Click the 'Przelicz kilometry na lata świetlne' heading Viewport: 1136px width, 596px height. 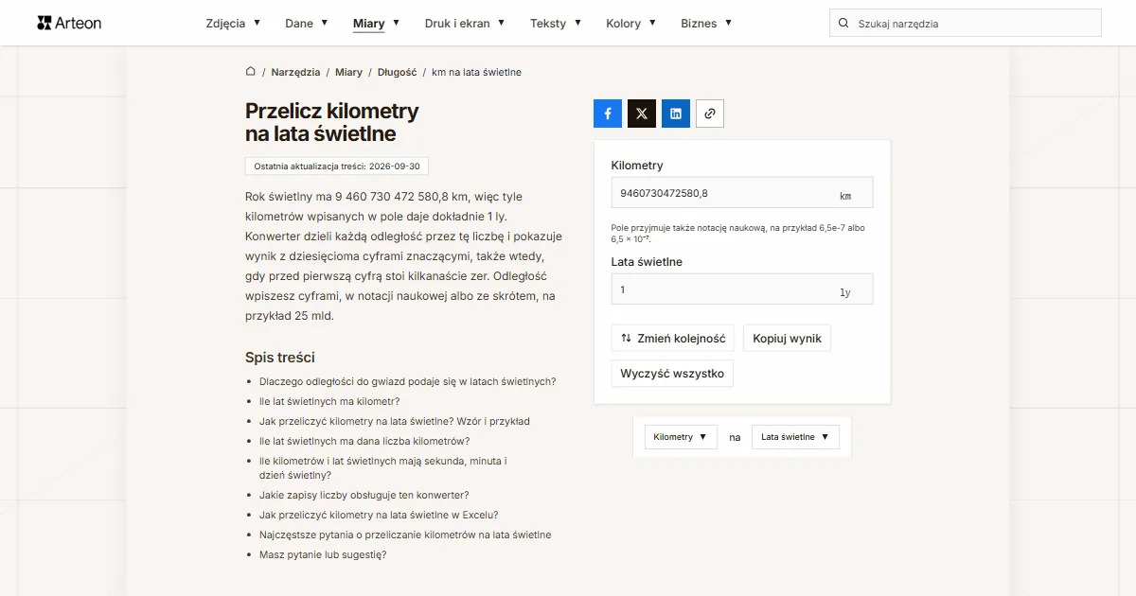331,122
